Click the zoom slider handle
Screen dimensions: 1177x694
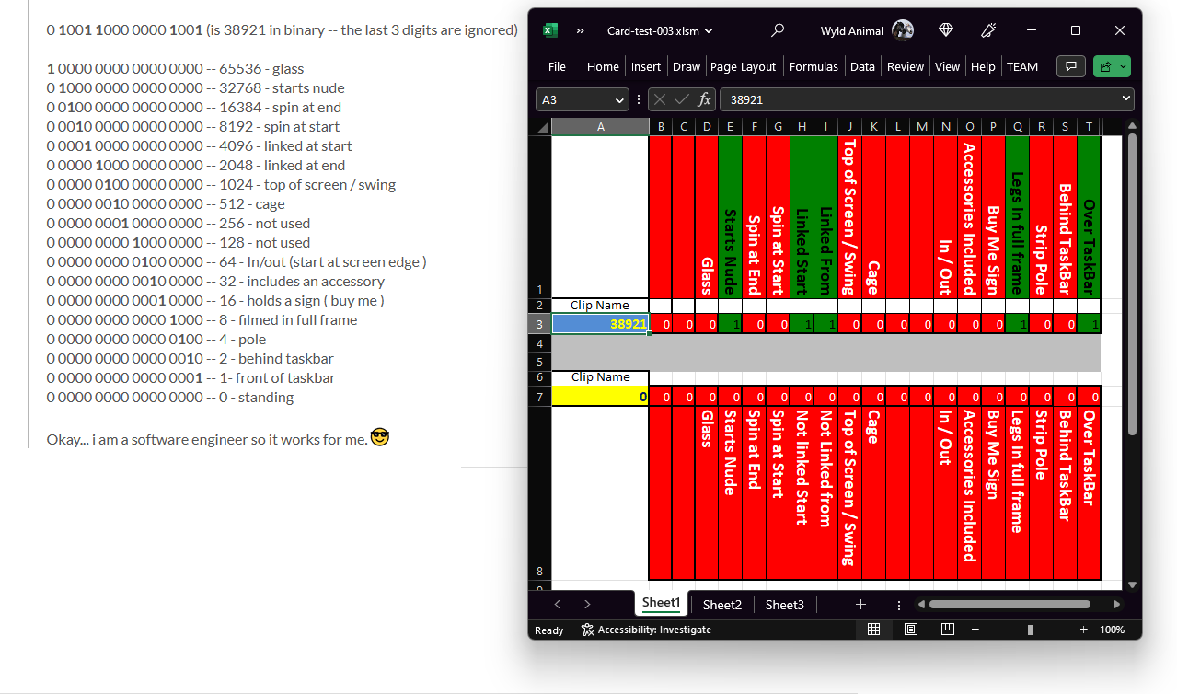1030,630
